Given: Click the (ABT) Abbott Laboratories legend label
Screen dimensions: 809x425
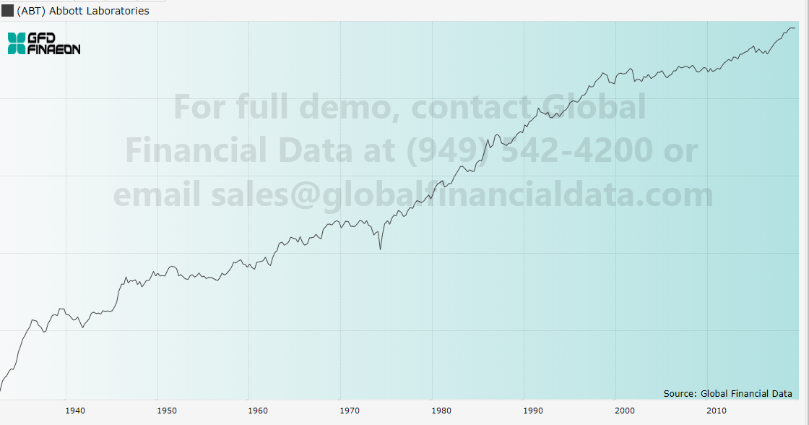Looking at the screenshot, I should pos(83,11).
